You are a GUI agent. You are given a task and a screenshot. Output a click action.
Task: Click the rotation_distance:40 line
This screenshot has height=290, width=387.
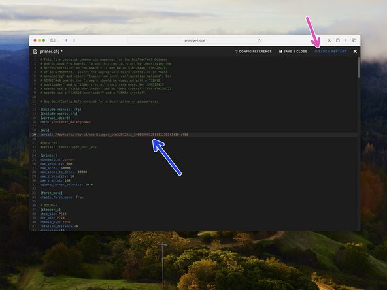click(59, 227)
